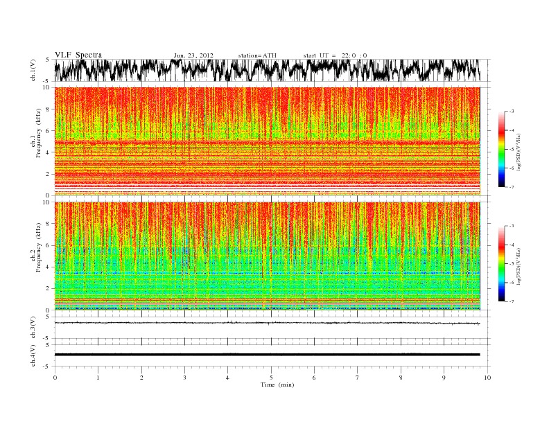Click the 'ch.3(V)' axis label
This screenshot has width=549, height=424.
(x=33, y=328)
